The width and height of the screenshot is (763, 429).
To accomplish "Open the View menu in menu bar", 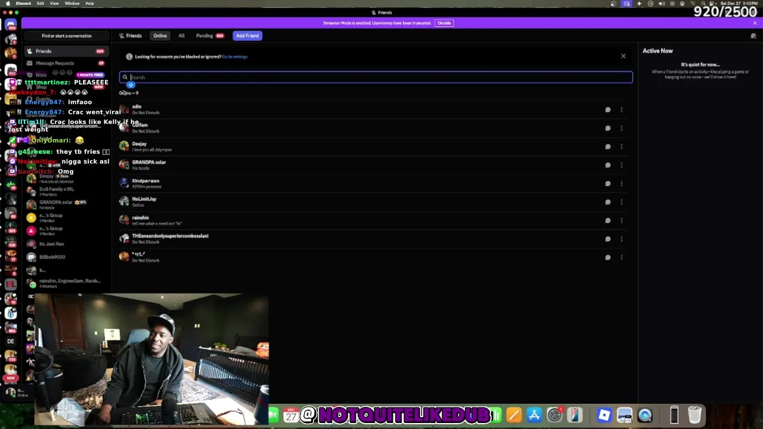I will pos(54,3).
